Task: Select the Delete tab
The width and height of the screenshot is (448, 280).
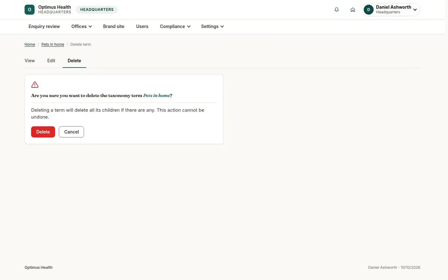Action: (74, 60)
